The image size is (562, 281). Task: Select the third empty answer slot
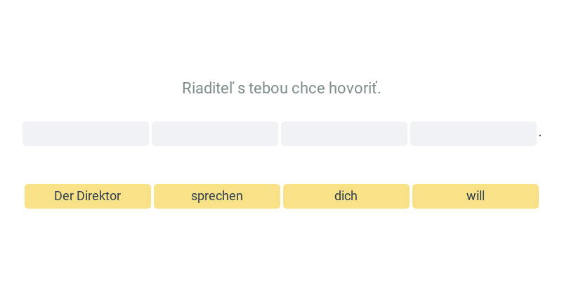344,133
